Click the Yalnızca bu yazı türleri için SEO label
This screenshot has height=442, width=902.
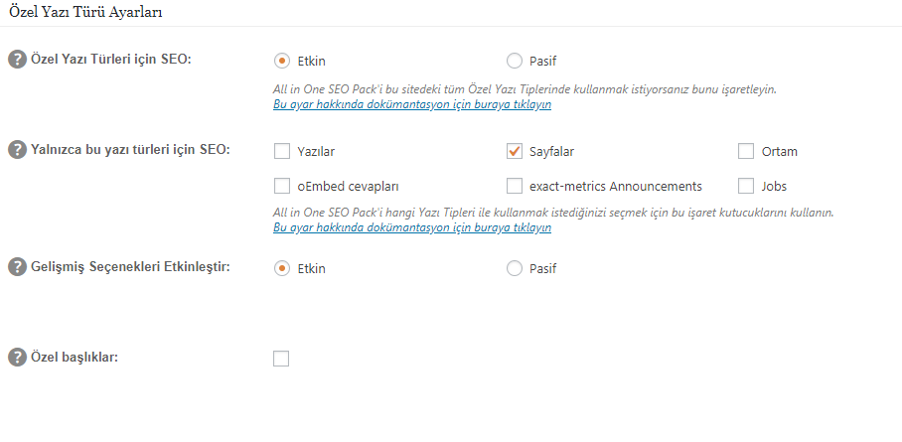coord(130,150)
